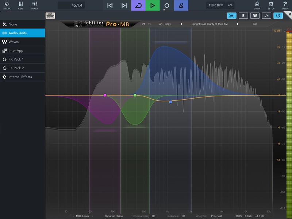Select Waves effects category
The height and width of the screenshot is (219, 292).
coord(22,42)
